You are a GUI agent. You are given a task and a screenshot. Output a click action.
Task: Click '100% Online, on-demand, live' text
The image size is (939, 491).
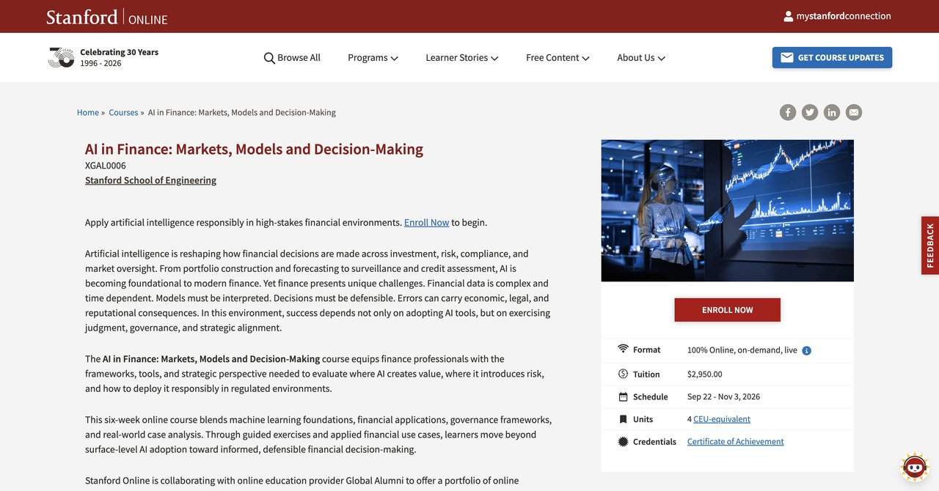coord(742,350)
